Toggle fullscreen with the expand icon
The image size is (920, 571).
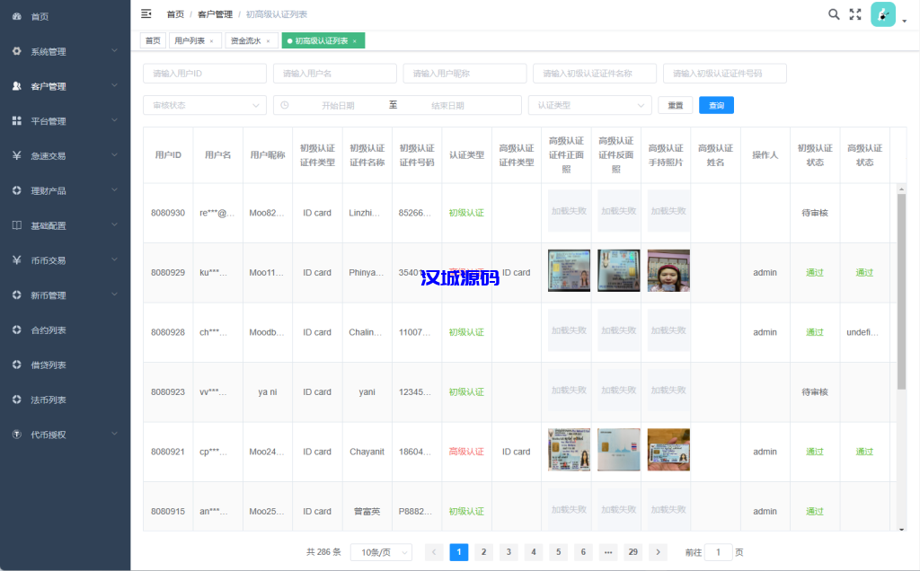coord(855,13)
